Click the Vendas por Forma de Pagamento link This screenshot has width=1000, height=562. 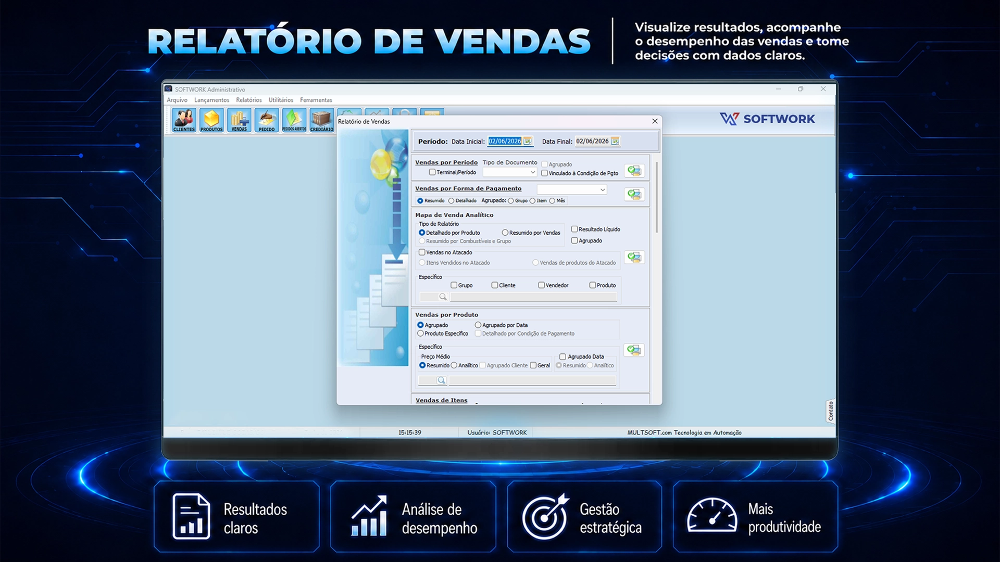tap(468, 188)
